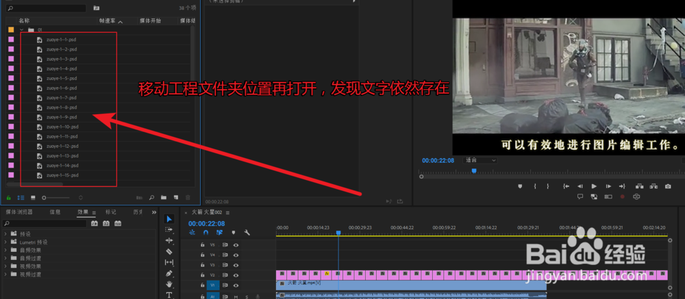Expand the 视频过渡 folder
The height and width of the screenshot is (299, 685).
(5, 274)
